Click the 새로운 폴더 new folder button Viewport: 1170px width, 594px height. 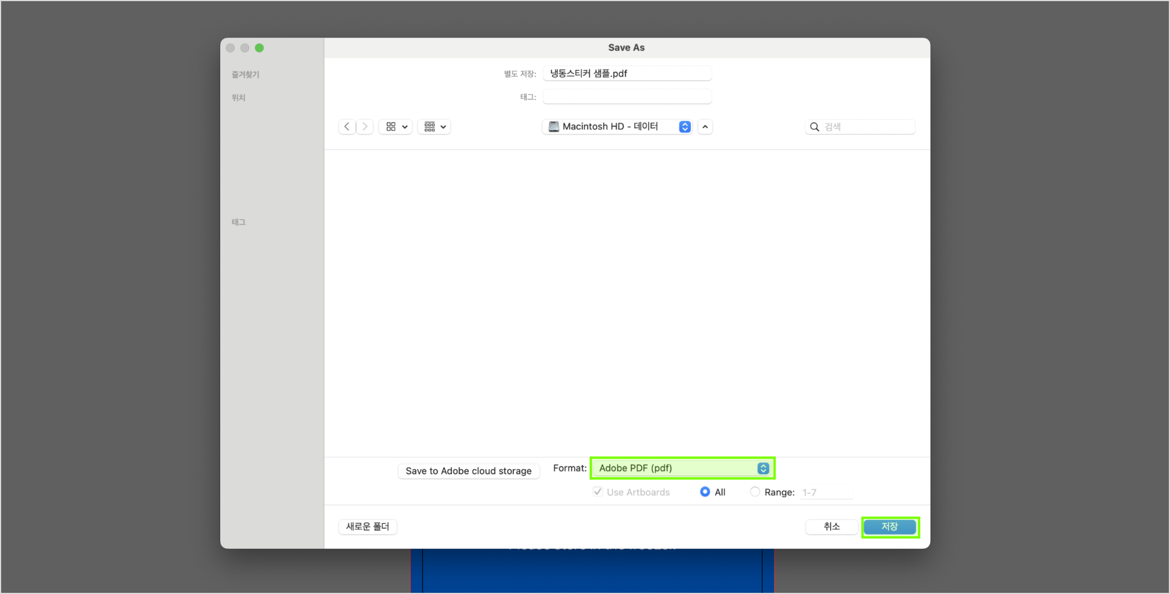click(x=368, y=527)
